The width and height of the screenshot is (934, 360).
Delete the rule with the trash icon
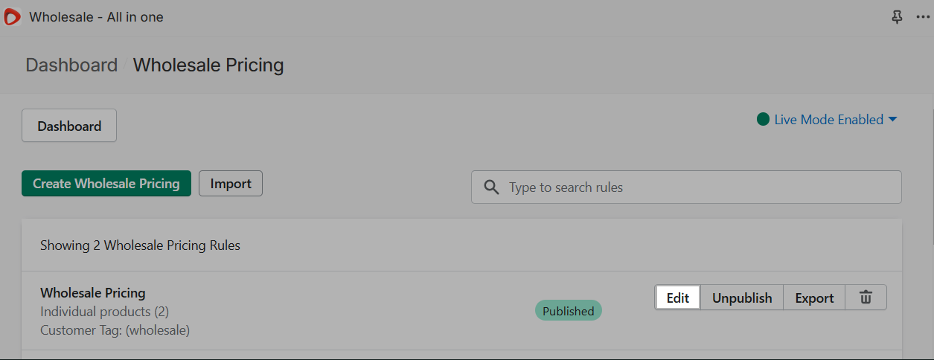pos(866,298)
